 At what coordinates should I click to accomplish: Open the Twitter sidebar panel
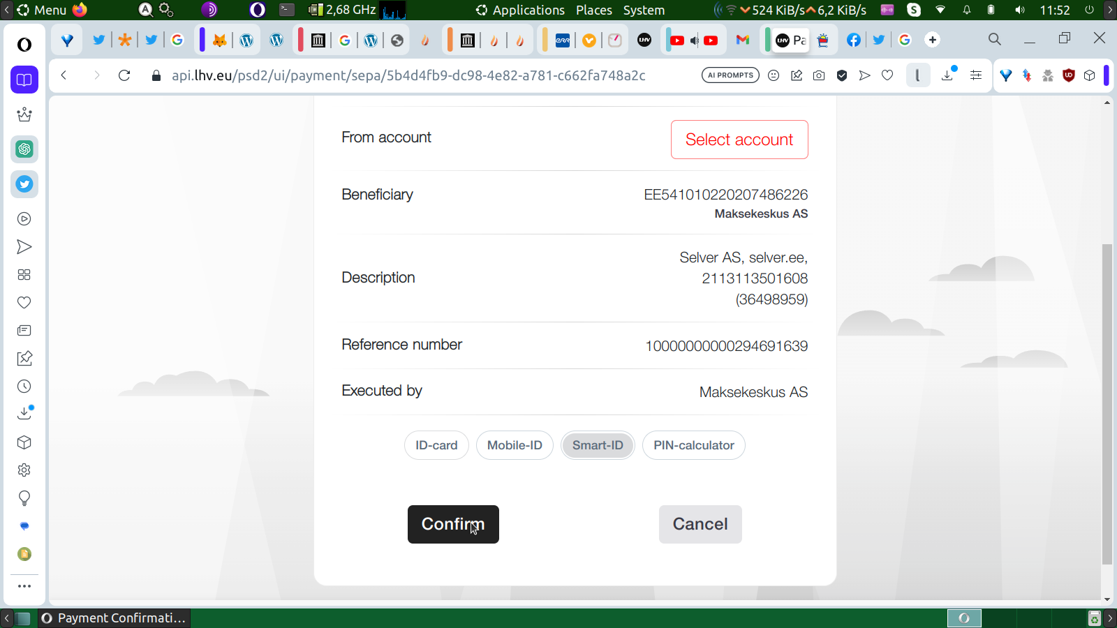click(x=24, y=184)
